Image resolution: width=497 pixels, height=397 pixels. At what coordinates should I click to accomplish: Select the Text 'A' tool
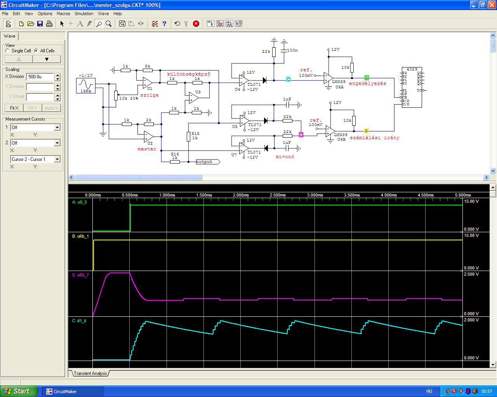(80, 24)
